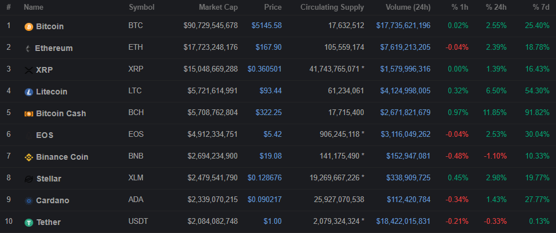Click the Ethereum logo icon
Viewport: 556px width, 233px height.
(x=27, y=48)
